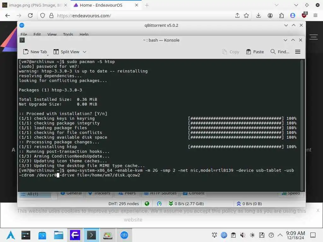Screen dimensions: 323x242
Task: Click download speed 0 B/s (2.77 GiB)
Action: point(186,204)
